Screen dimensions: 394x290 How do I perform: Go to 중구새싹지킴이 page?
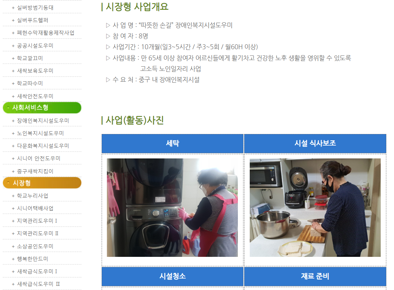pyautogui.click(x=35, y=171)
